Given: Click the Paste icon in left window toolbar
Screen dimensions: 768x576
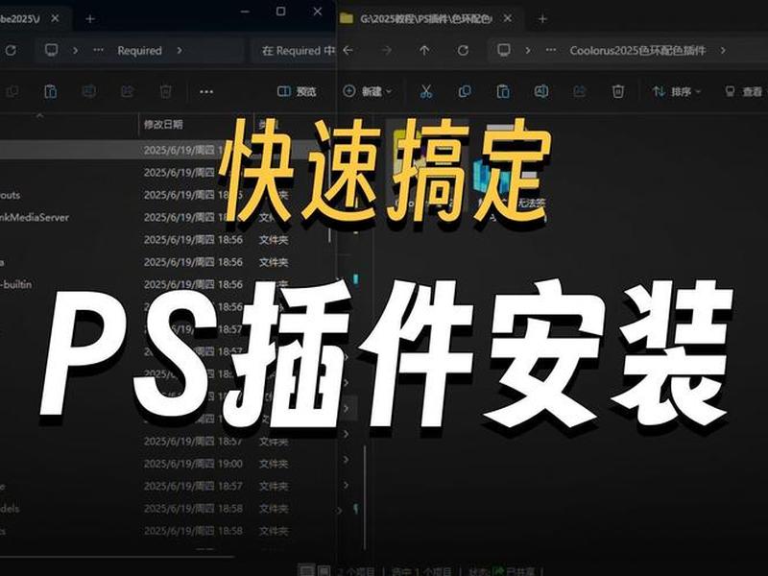Looking at the screenshot, I should [51, 91].
